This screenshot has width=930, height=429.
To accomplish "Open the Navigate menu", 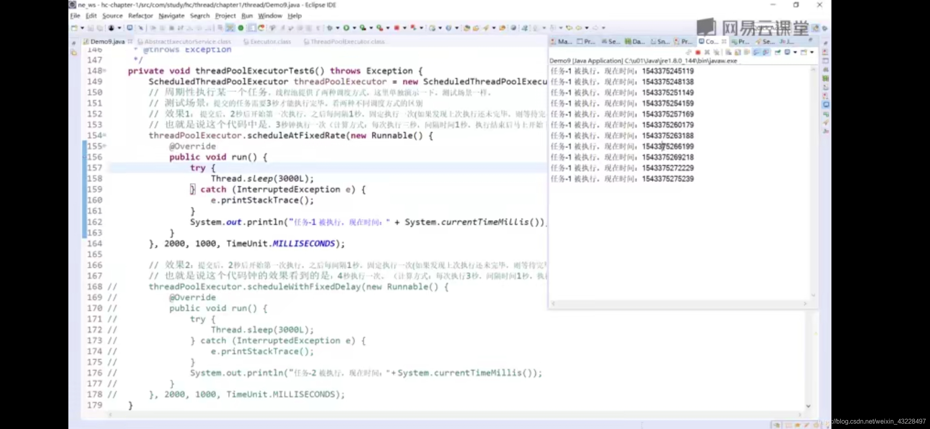I will (x=171, y=15).
